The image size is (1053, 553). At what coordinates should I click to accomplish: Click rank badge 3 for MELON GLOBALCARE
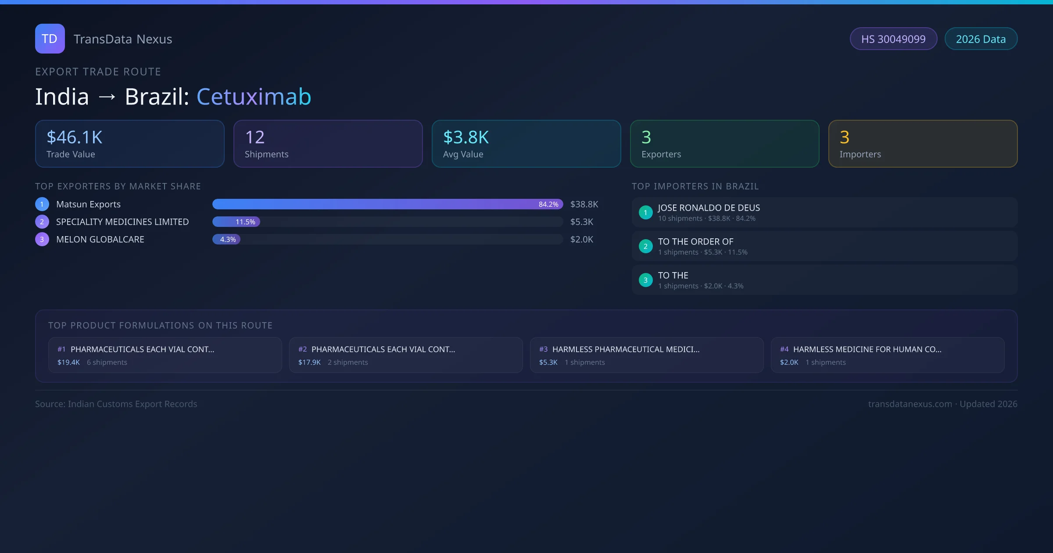(42, 239)
